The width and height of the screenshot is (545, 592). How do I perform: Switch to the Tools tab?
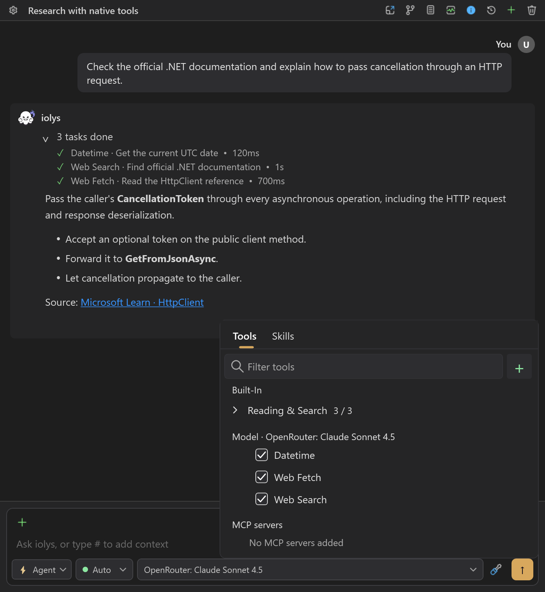[244, 336]
